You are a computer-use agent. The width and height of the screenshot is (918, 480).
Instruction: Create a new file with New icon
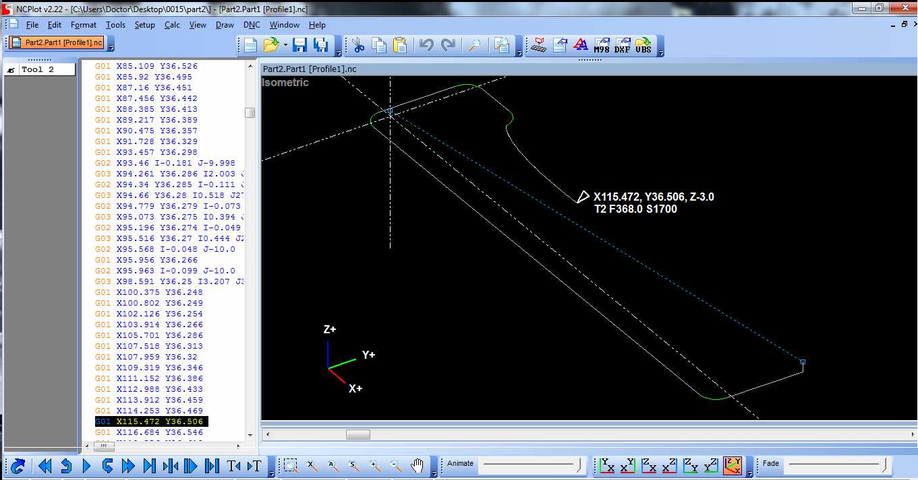[x=250, y=45]
